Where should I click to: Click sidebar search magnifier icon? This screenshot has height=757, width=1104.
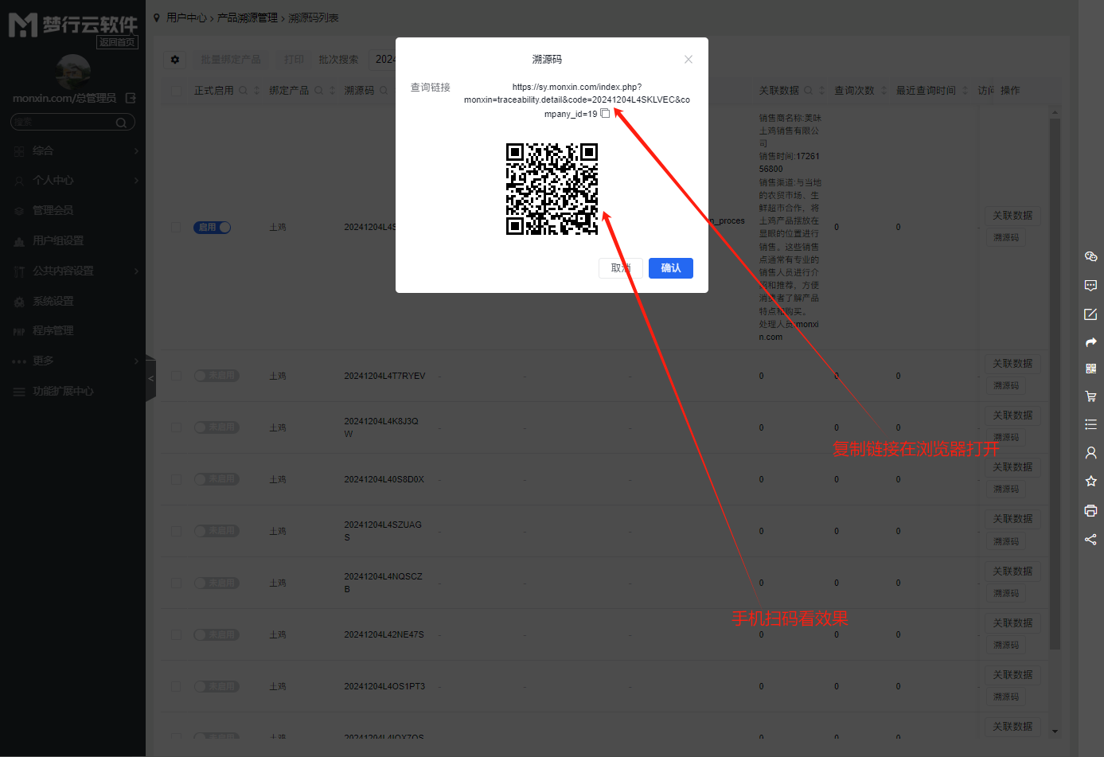121,123
